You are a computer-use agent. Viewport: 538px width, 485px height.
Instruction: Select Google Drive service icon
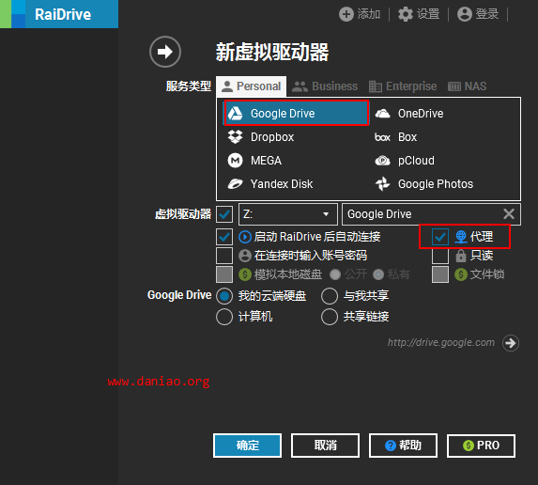[236, 114]
